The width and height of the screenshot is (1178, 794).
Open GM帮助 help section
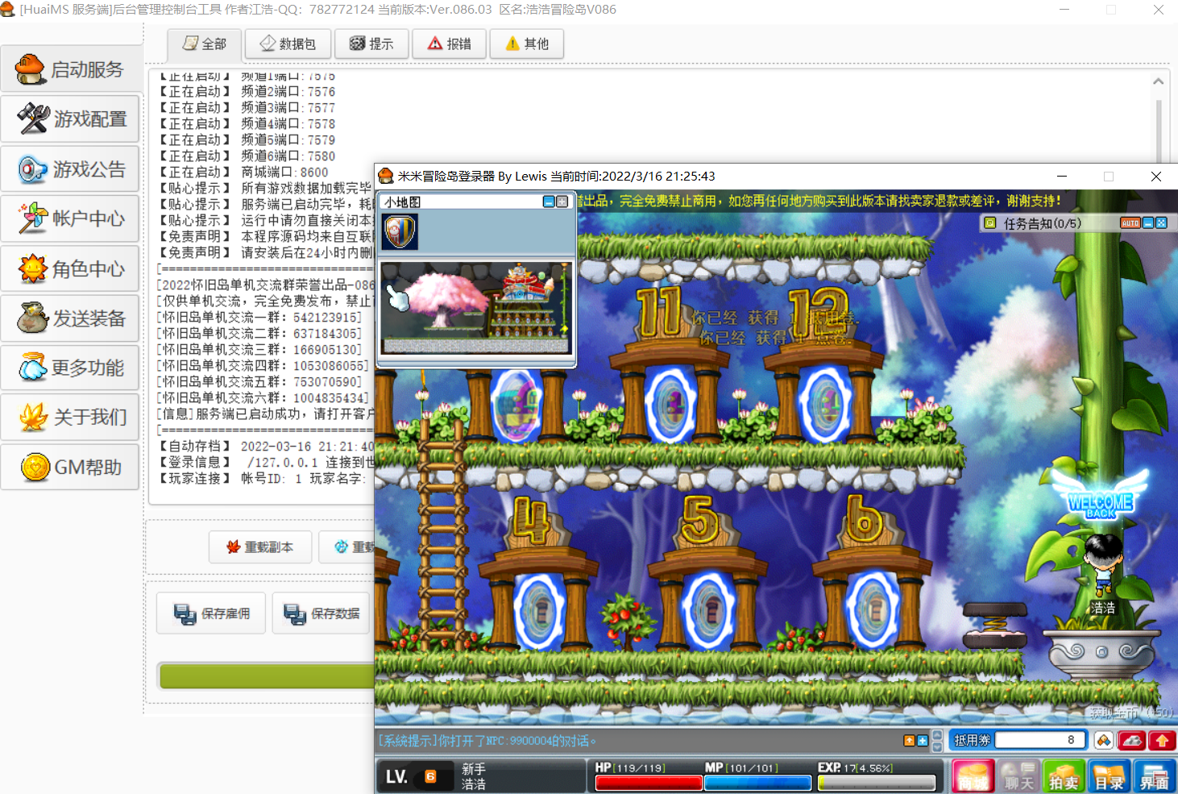(x=71, y=467)
